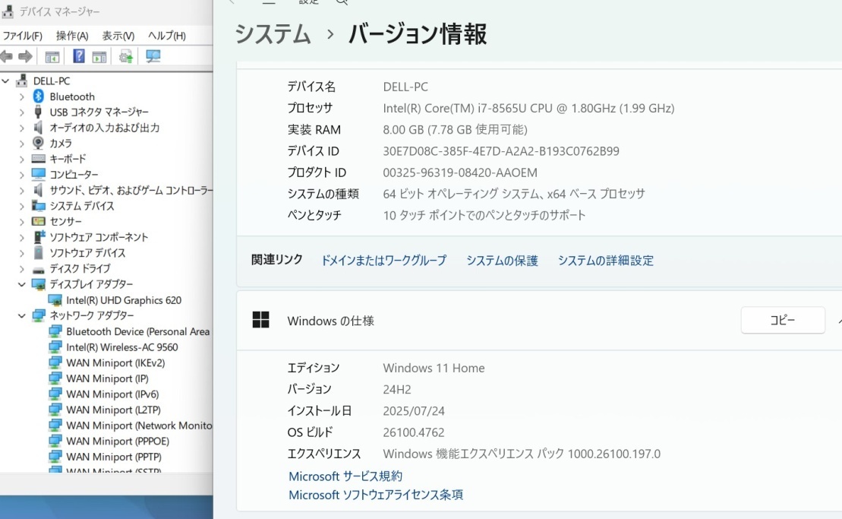Screen dimensions: 842x519
Task: Click the update driver toolbar icon
Action: pyautogui.click(x=126, y=56)
